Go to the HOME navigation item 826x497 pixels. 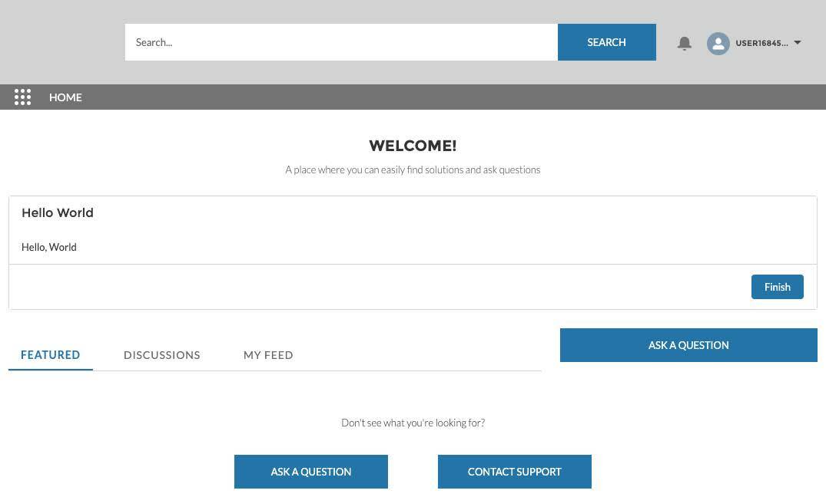pyautogui.click(x=65, y=97)
